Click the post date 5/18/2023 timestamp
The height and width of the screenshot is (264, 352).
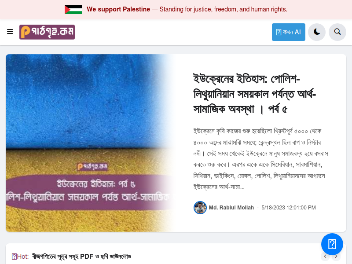(x=289, y=208)
